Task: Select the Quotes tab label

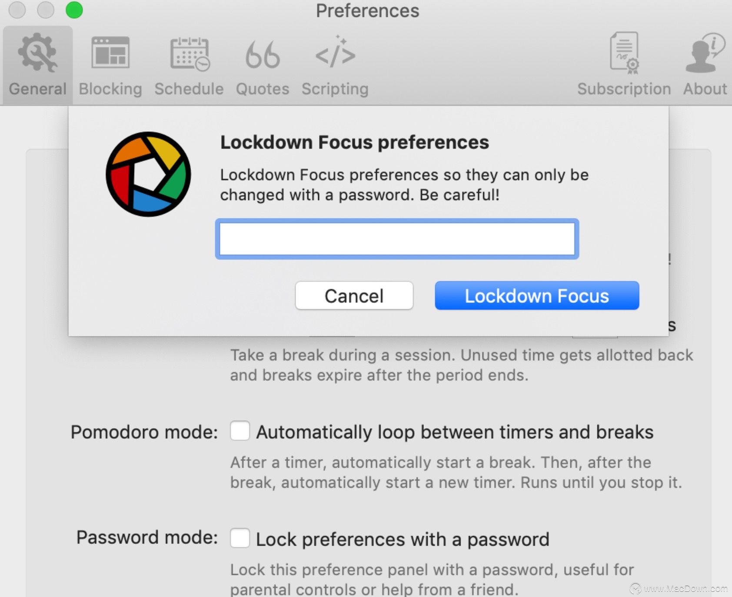Action: coord(263,89)
